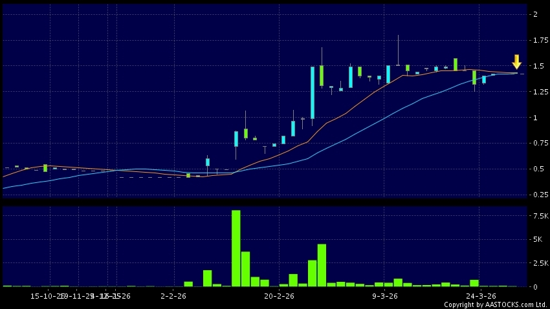Click the 7.5K volume axis label
The height and width of the screenshot is (309, 550).
coord(538,216)
